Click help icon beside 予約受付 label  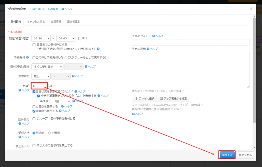(x=27, y=57)
